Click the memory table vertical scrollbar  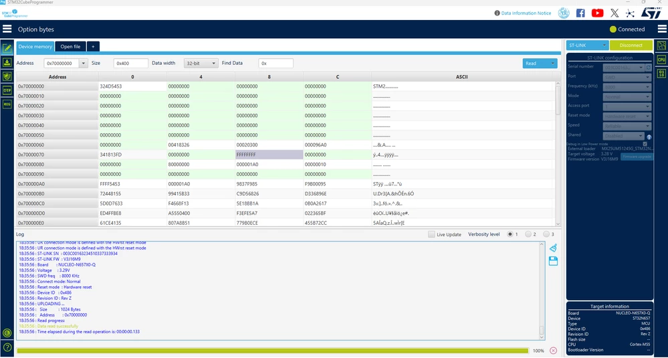point(558,153)
